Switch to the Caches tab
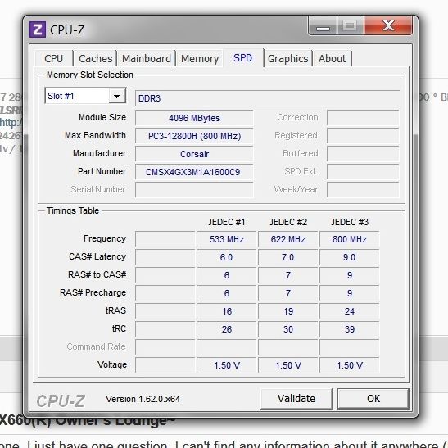Screen dimensions: 448x448 [96, 59]
